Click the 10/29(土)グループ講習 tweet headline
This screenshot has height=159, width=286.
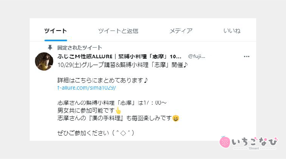(122, 65)
